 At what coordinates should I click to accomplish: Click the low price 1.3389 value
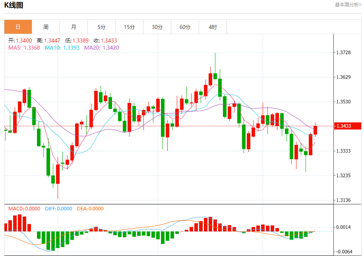81,40
